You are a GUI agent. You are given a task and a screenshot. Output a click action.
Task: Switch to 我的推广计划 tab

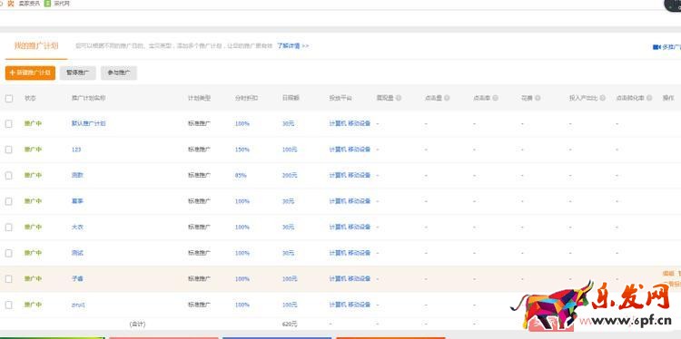36,46
